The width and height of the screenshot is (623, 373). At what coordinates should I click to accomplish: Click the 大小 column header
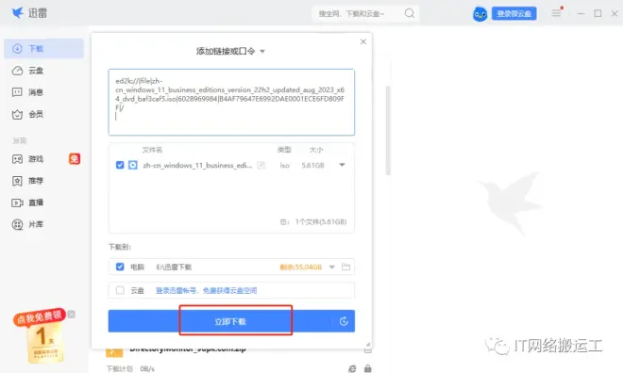click(x=316, y=150)
